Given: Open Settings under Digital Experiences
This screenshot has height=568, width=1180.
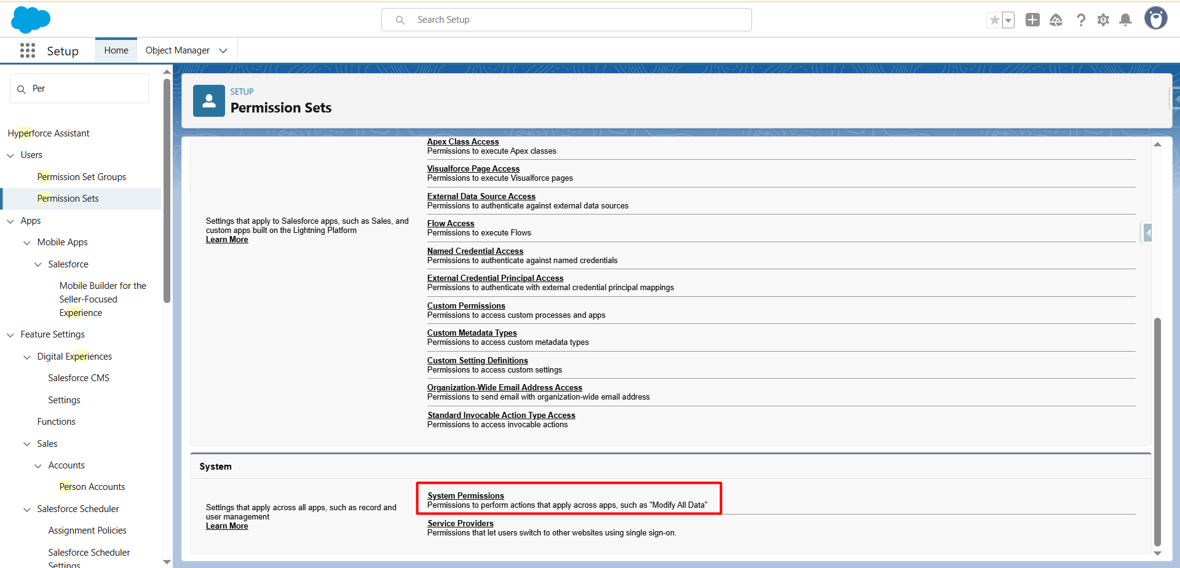Looking at the screenshot, I should click(64, 400).
